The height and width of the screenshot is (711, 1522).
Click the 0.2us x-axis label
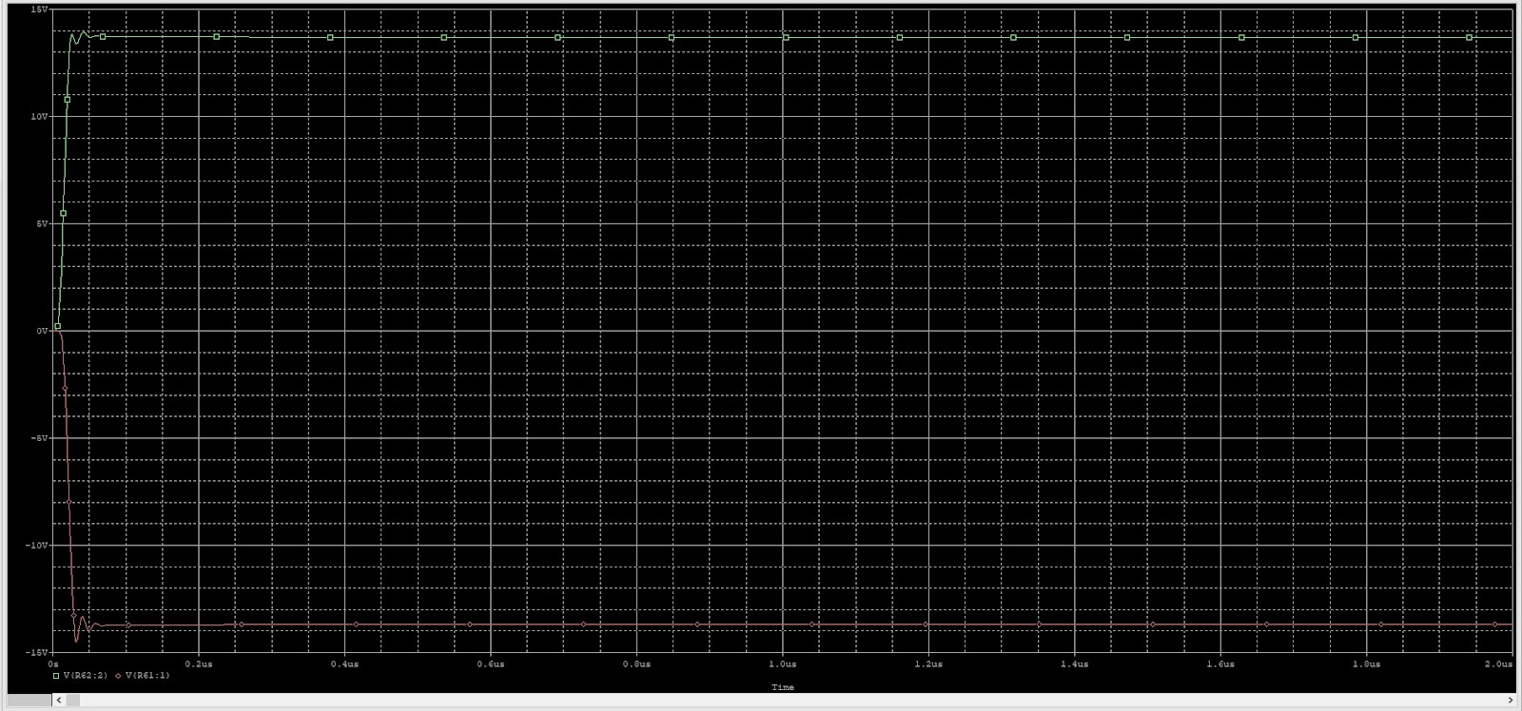click(x=199, y=663)
